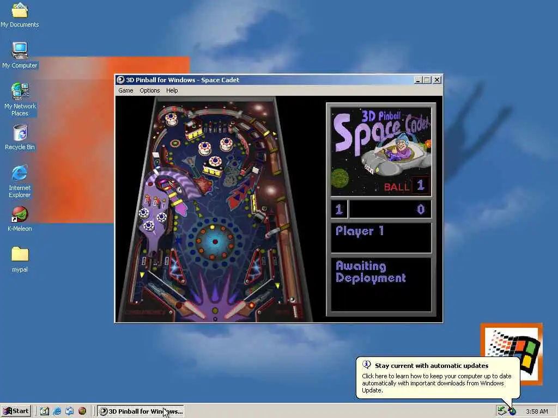Image resolution: width=558 pixels, height=418 pixels.
Task: Click the pinball icon in the title bar
Action: tap(120, 80)
